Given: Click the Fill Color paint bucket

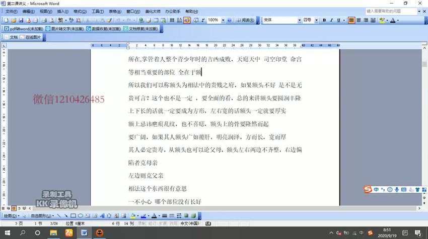Looking at the screenshot, I should (132, 216).
